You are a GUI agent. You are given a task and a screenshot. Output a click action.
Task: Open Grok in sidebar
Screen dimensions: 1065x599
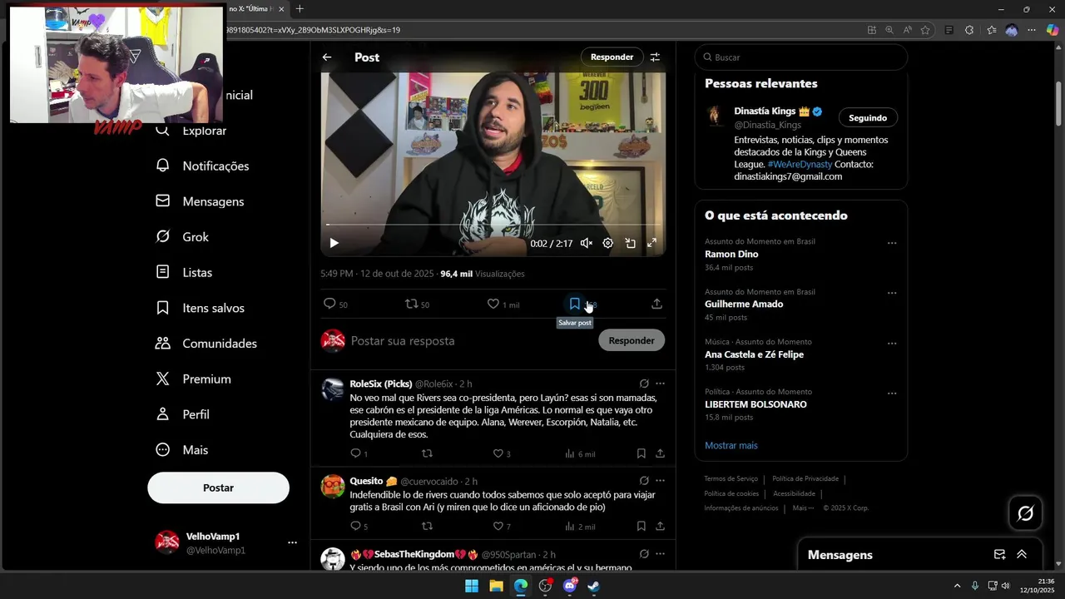point(183,237)
